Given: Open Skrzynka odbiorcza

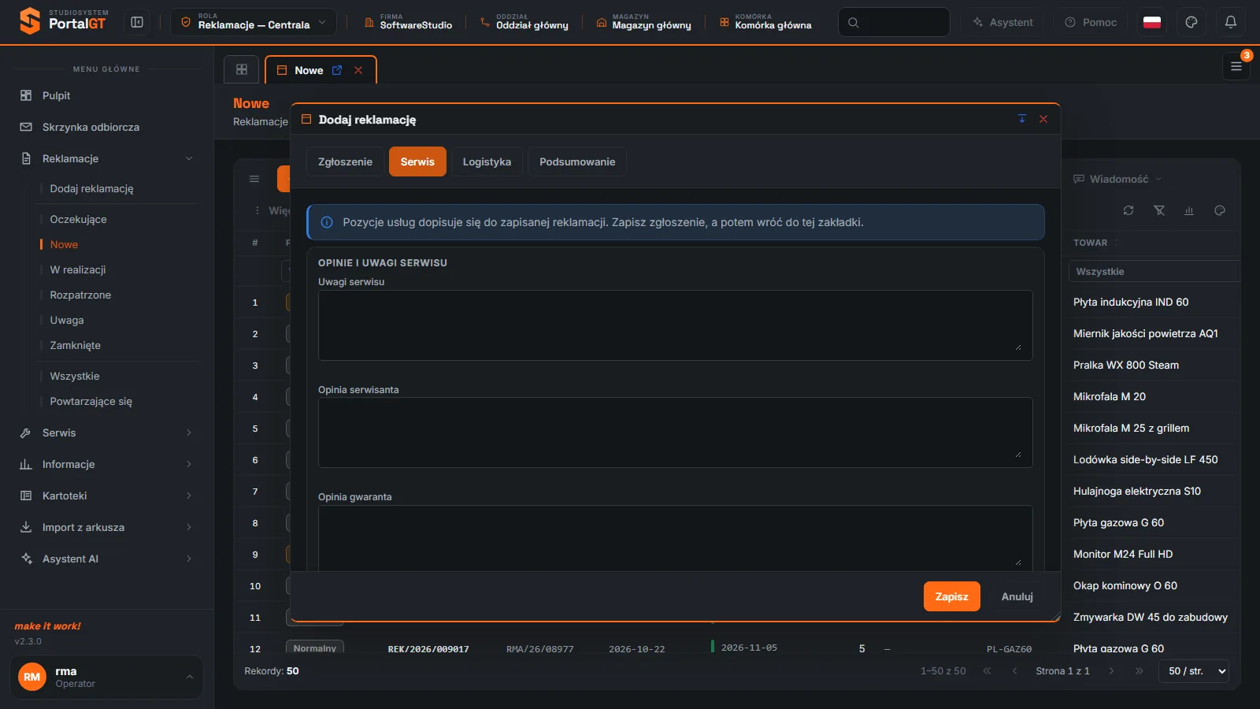Looking at the screenshot, I should point(106,127).
